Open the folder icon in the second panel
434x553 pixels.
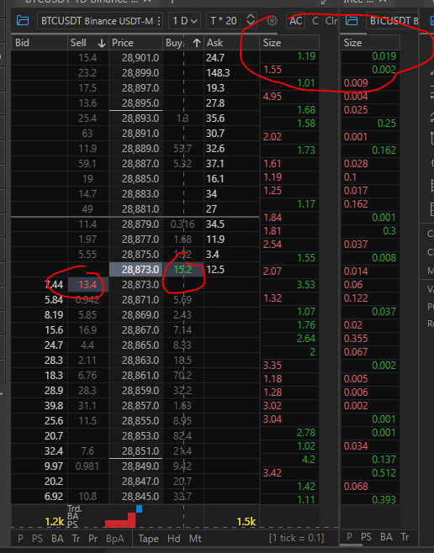point(352,20)
